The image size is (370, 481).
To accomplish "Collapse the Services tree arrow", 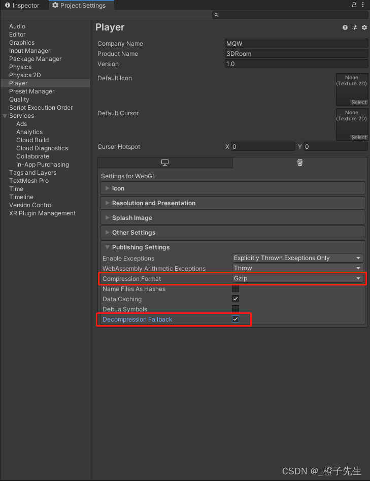I will [5, 116].
